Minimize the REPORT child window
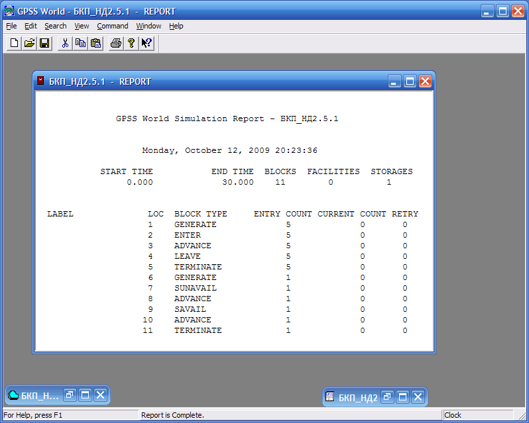 (394, 81)
